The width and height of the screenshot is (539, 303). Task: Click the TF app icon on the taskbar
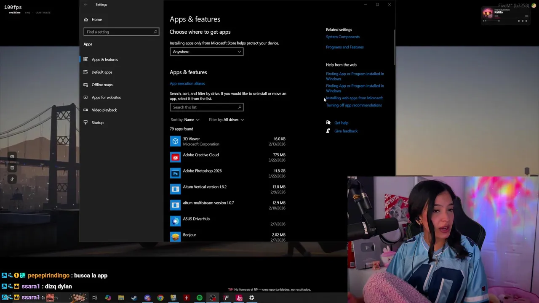226,298
